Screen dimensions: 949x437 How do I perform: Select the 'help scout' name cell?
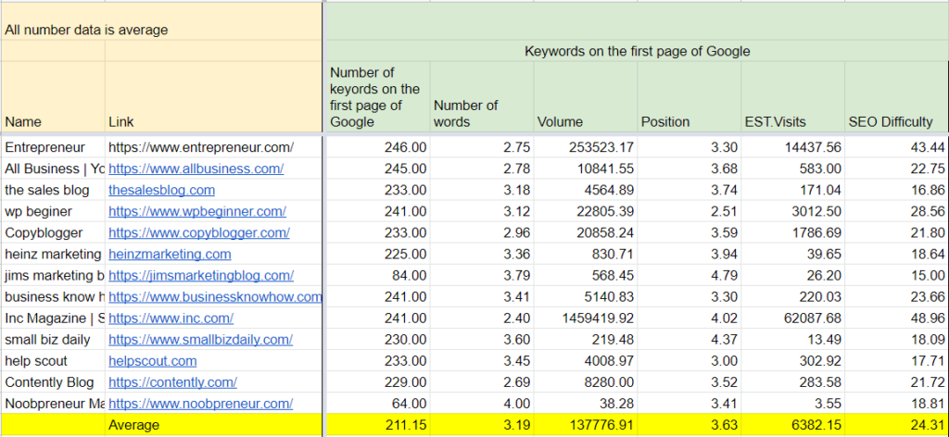53,361
